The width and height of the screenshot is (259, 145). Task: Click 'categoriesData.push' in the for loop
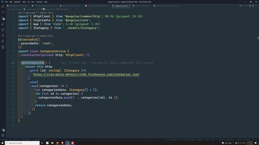55,97
